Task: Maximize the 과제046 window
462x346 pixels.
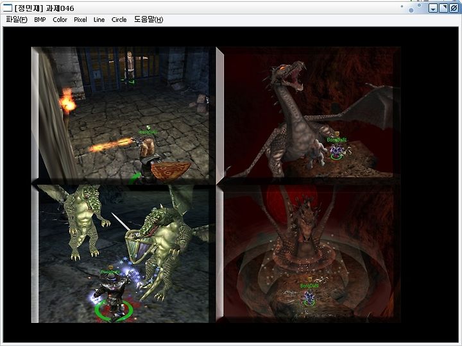Action: 443,8
